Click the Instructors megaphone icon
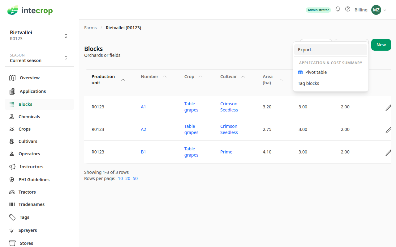 (12, 167)
